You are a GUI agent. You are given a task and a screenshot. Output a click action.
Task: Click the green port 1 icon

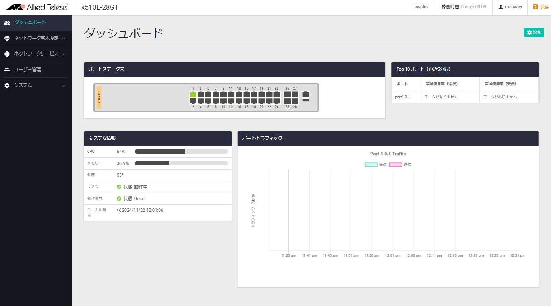pyautogui.click(x=193, y=95)
